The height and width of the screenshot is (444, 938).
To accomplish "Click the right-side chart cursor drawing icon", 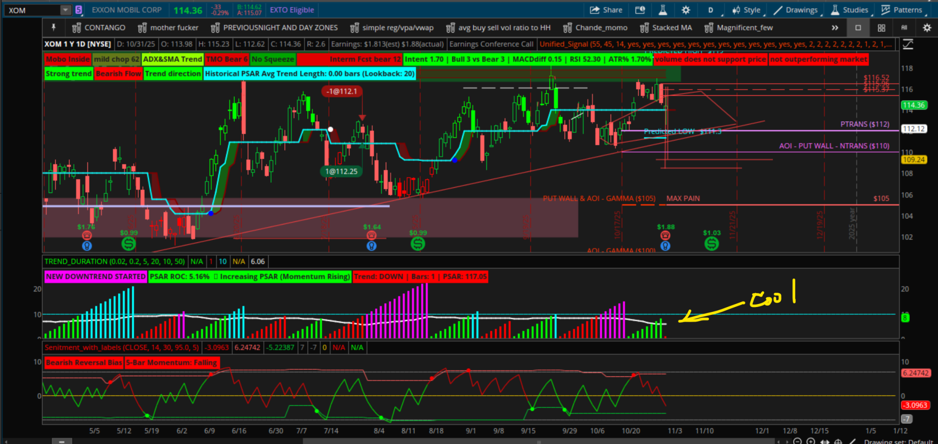I will pos(908,44).
